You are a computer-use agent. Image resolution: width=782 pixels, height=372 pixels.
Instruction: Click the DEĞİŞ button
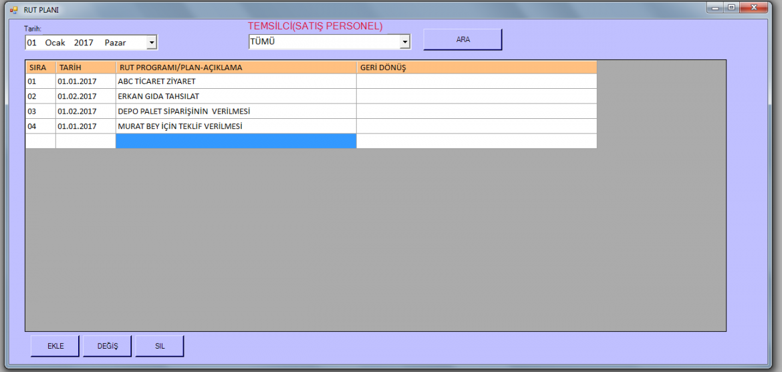pyautogui.click(x=107, y=346)
